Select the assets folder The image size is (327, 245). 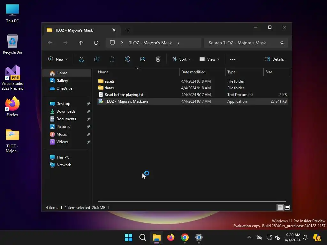[x=192, y=81]
